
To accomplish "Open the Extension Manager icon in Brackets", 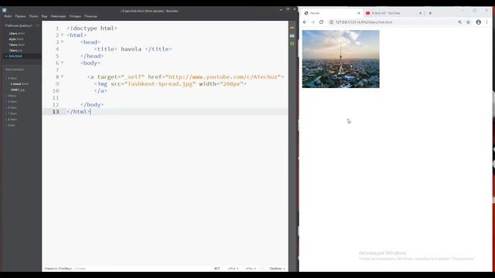I will [292, 36].
